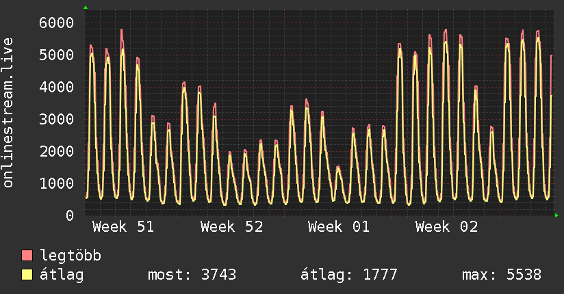The height and width of the screenshot is (294, 564).
Task: Click the Week 01 axis label
Action: point(339,227)
